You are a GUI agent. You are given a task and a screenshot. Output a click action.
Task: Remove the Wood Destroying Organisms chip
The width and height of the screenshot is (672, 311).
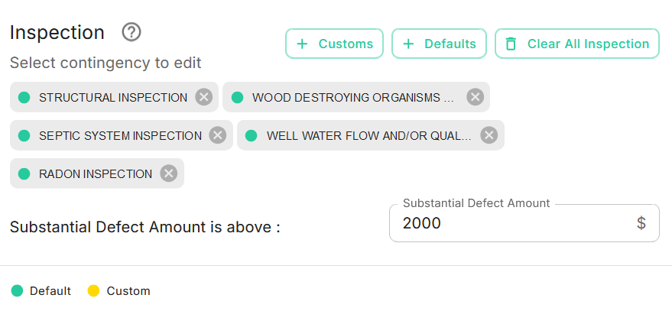coord(475,97)
